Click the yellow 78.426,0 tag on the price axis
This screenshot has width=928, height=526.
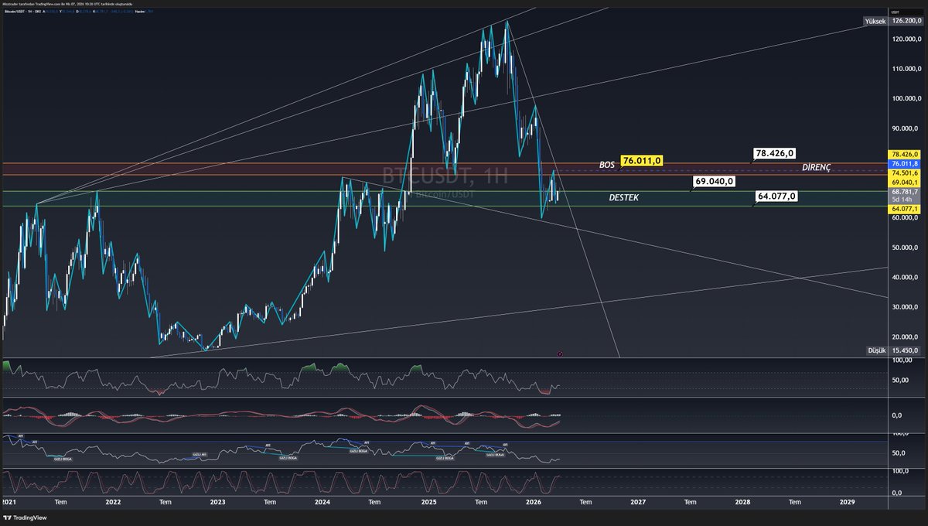905,155
